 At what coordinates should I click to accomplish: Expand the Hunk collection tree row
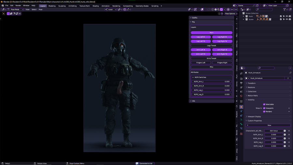pos(244,16)
